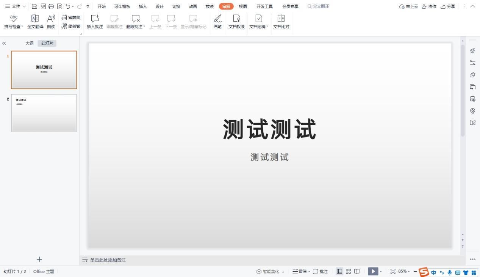Toggle 显示/隐藏标记 markup visibility

(194, 22)
